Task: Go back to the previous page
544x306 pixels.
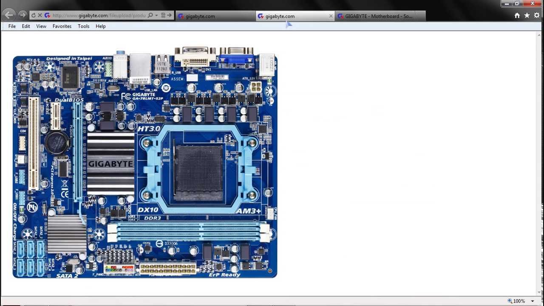Action: click(8, 15)
